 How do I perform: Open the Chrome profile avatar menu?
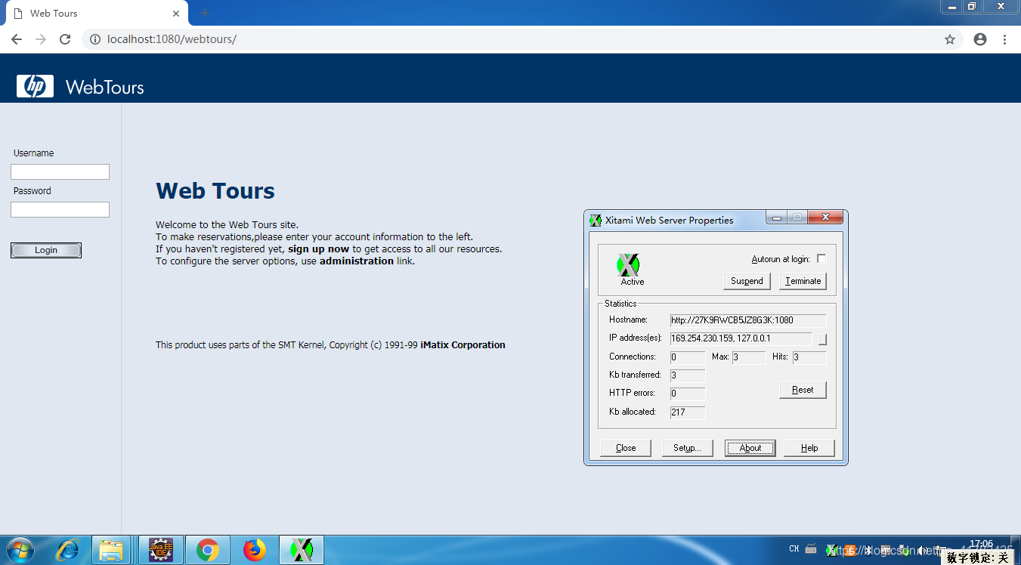pyautogui.click(x=980, y=39)
